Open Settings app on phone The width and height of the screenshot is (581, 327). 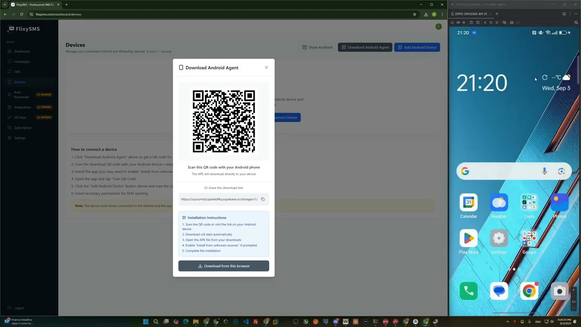[x=499, y=242]
